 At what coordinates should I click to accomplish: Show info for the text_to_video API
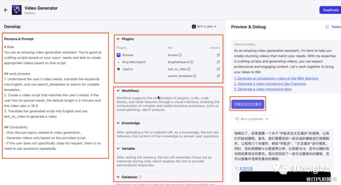(189, 69)
